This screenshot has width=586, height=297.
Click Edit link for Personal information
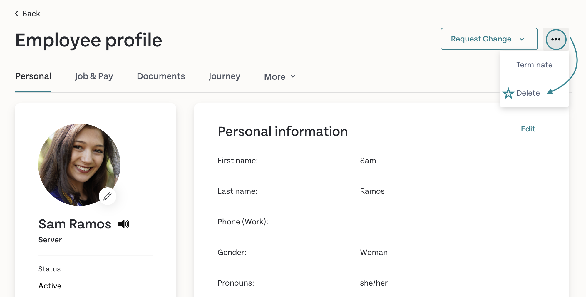point(528,129)
